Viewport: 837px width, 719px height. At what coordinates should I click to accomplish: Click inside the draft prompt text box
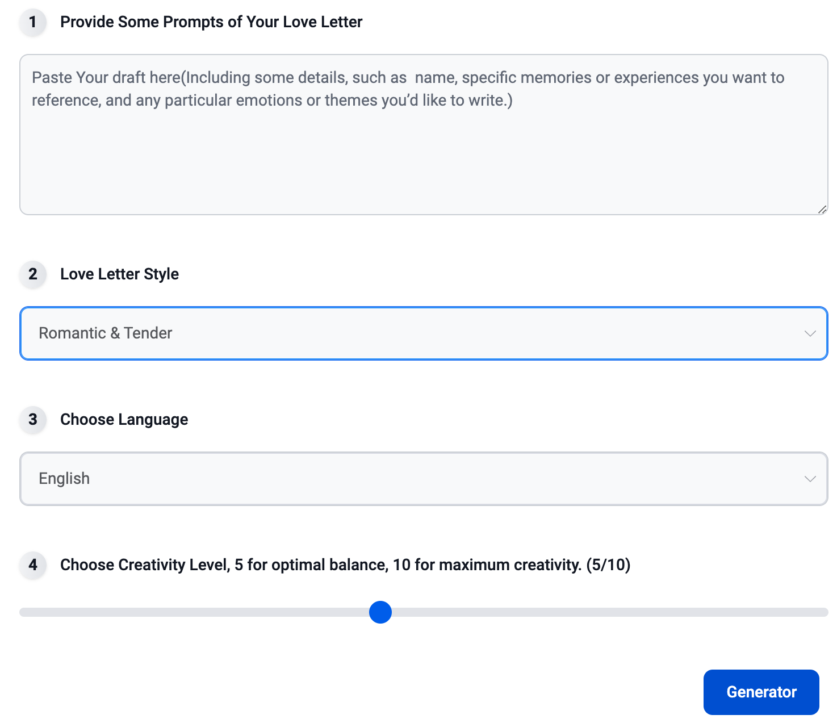pos(424,133)
